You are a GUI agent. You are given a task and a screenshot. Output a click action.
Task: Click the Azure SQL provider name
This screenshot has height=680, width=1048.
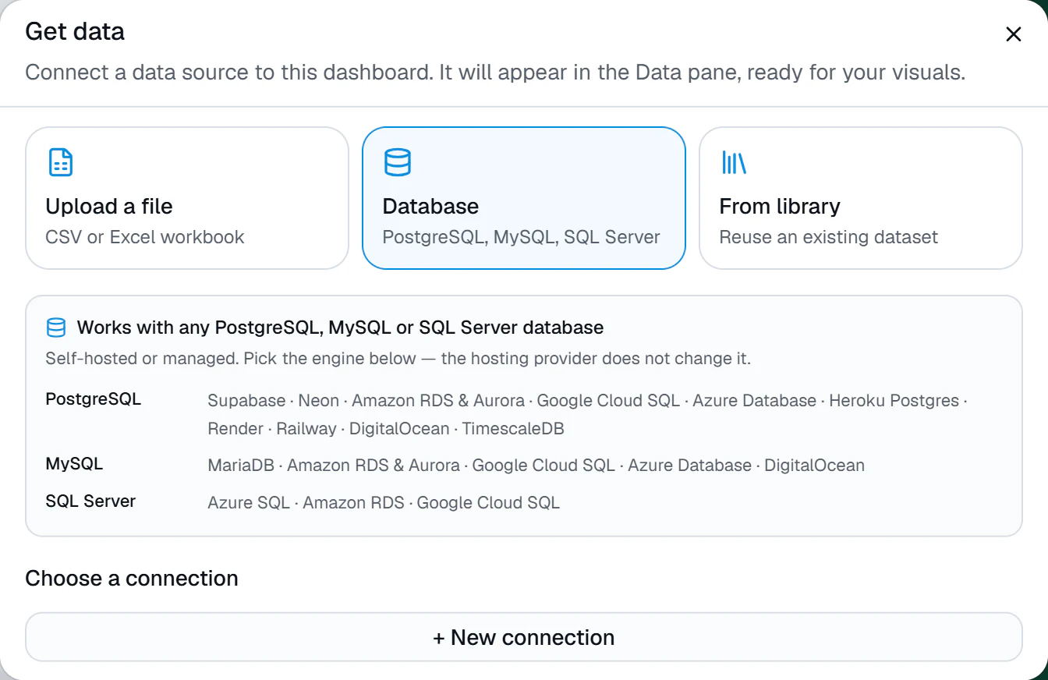click(x=249, y=503)
